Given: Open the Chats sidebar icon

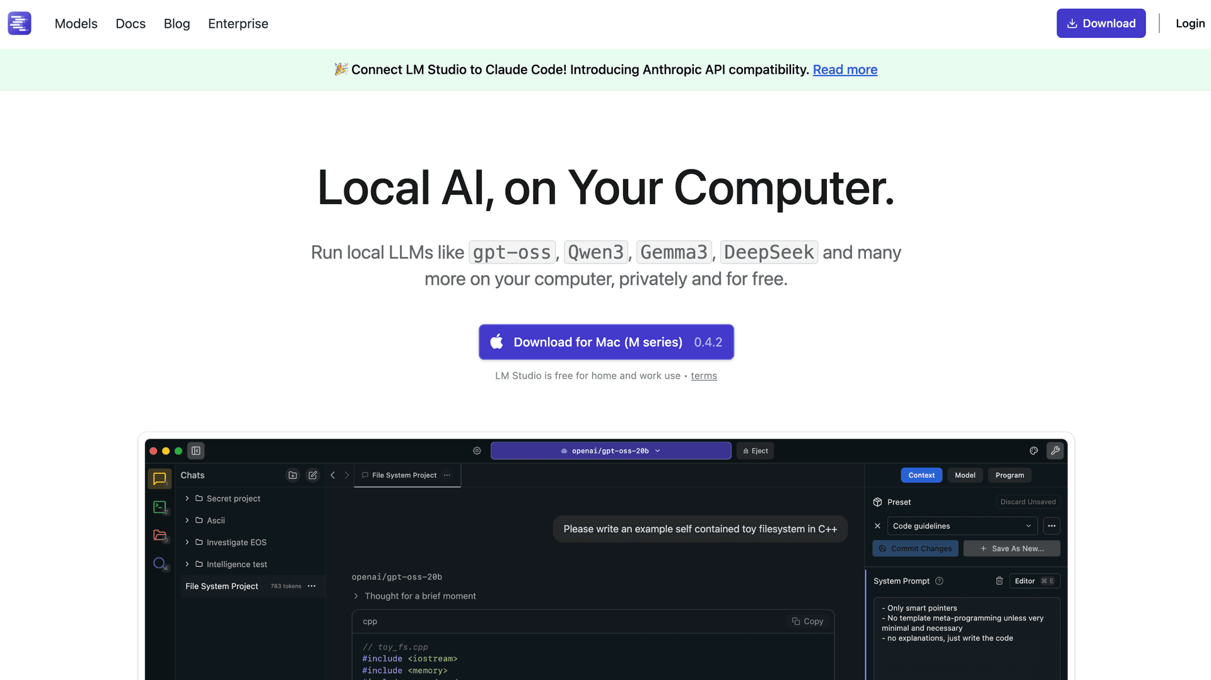Looking at the screenshot, I should pos(160,479).
